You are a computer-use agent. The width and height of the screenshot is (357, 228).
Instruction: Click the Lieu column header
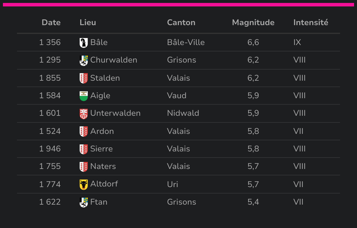tap(88, 23)
